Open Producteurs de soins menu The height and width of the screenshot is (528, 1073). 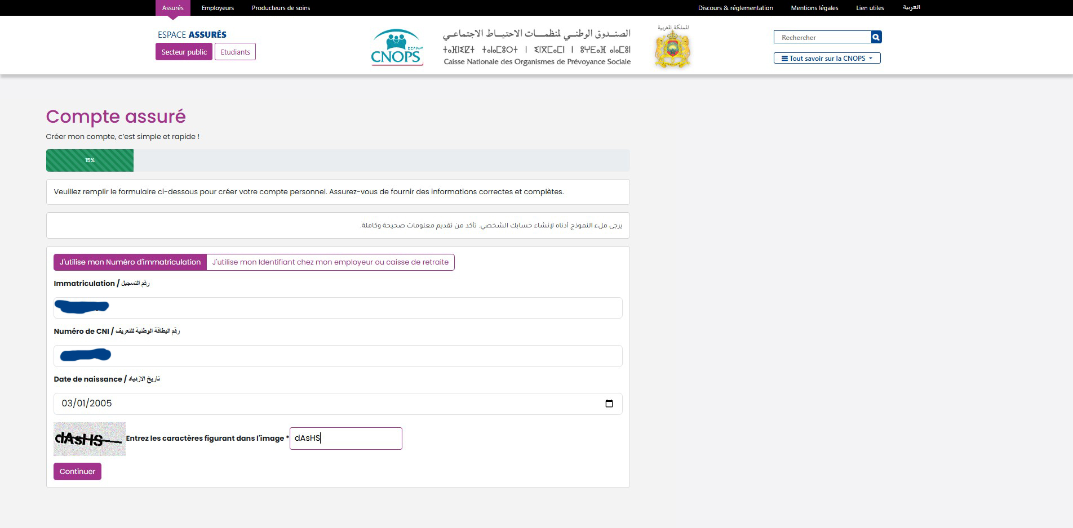coord(281,8)
